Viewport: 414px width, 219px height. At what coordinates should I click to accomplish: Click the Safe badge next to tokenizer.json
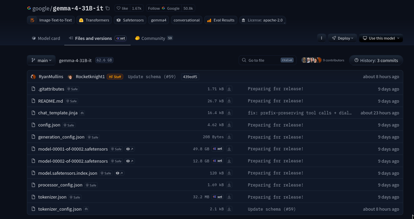coord(75,197)
